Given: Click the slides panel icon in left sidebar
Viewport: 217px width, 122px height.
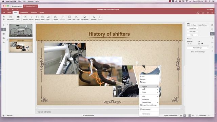Looking at the screenshot, I should tap(4, 29).
